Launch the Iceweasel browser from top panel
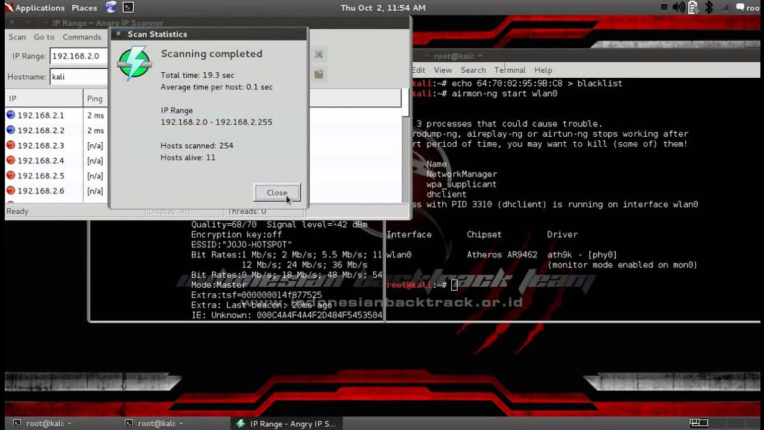Viewport: 764px width, 430px height. pos(111,8)
